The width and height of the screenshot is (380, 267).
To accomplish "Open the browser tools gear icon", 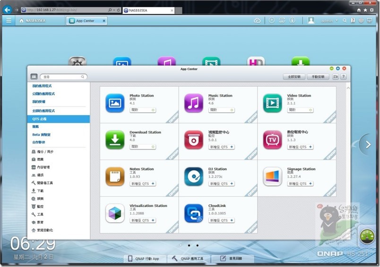I will coord(372,10).
